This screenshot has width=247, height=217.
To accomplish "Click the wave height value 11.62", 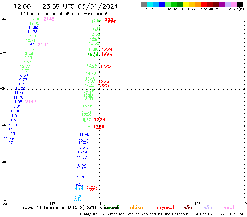I will [30, 45].
